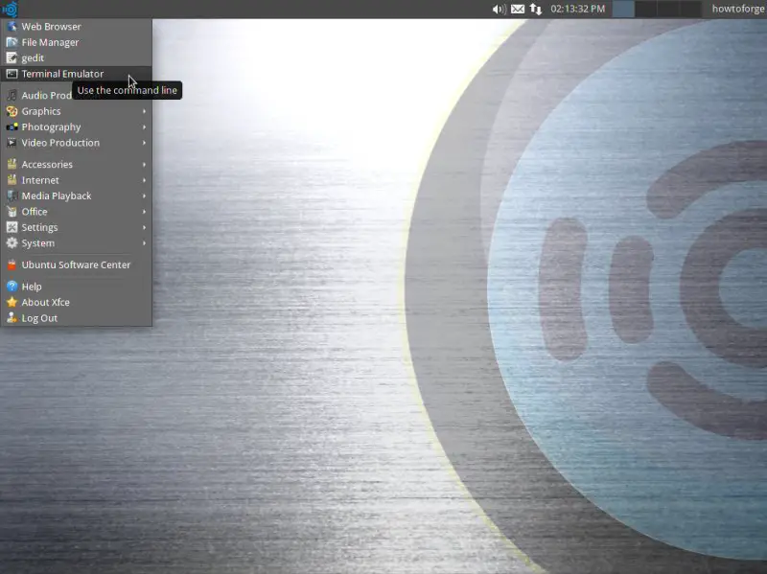Viewport: 767px width, 574px height.
Task: Open the network connection arrows indicator
Action: 536,9
